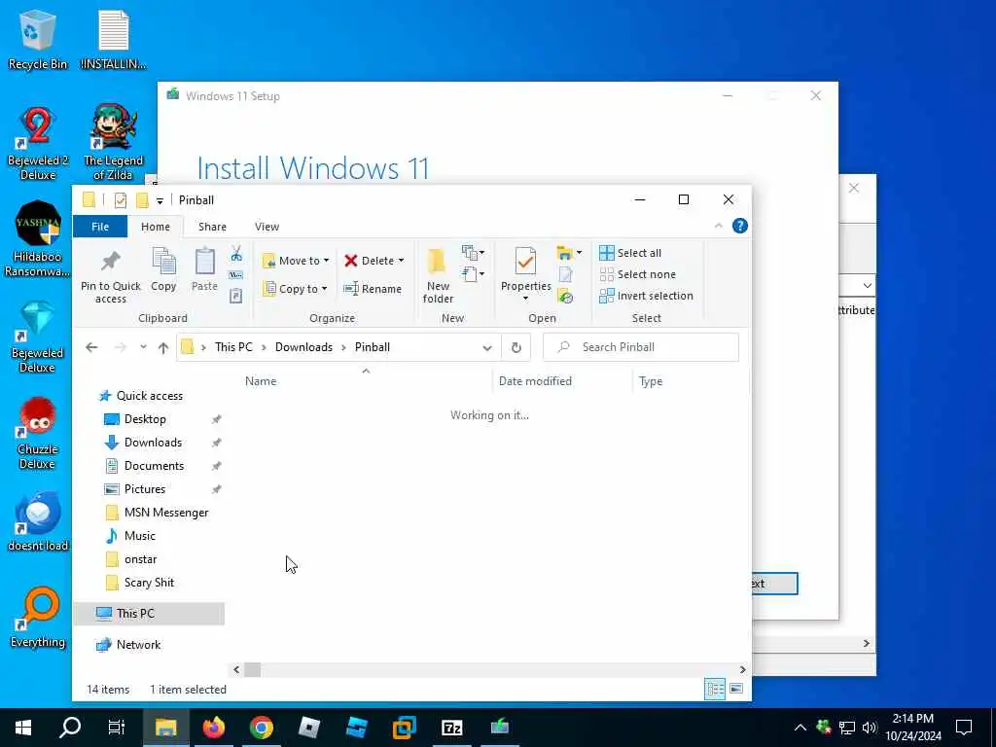
Task: Open Firefox from the taskbar
Action: point(213,728)
